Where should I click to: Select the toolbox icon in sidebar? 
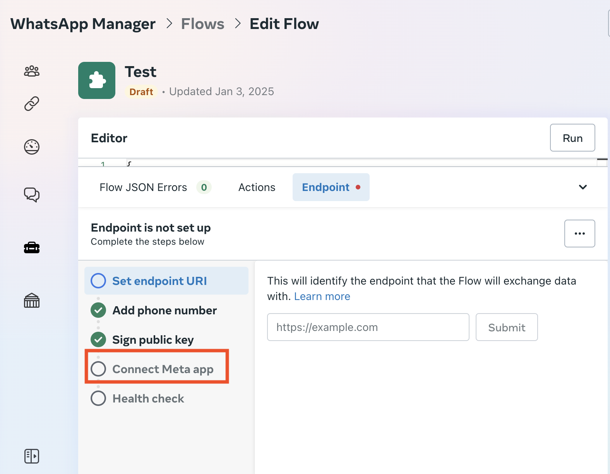[x=32, y=247]
